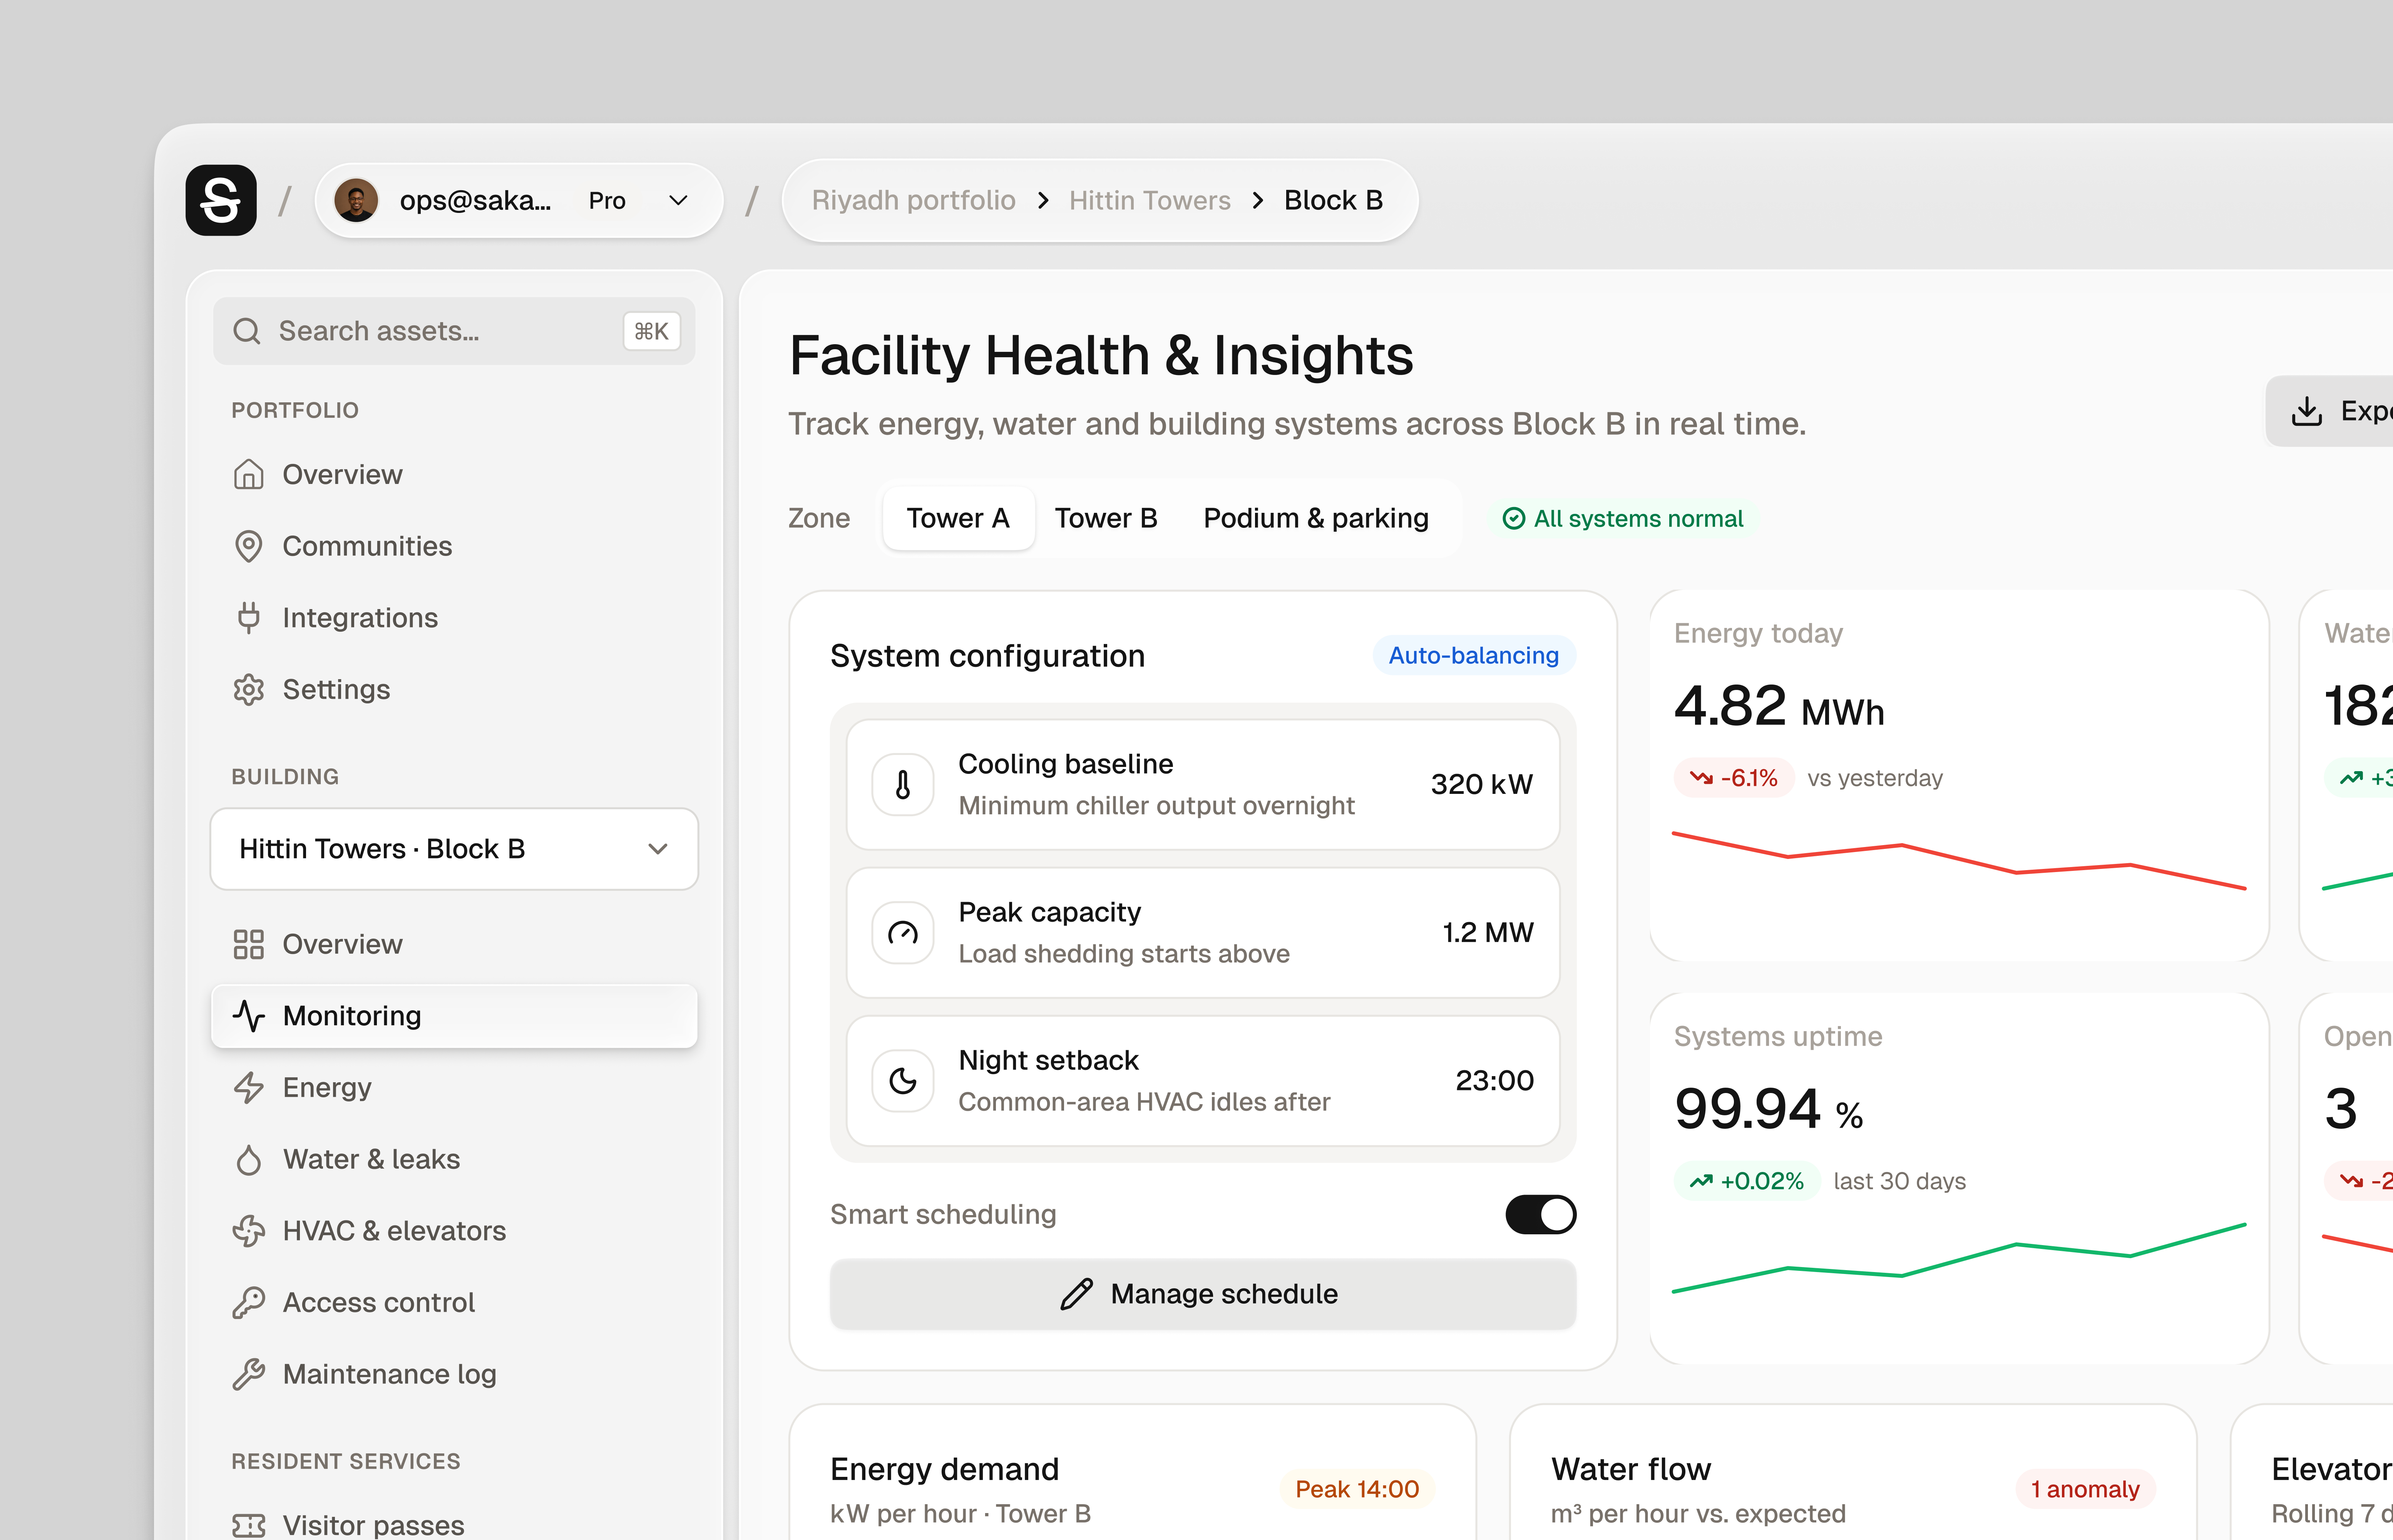Switch to Podium & parking zone tab
Screen dimensions: 2393x1540
1316,518
